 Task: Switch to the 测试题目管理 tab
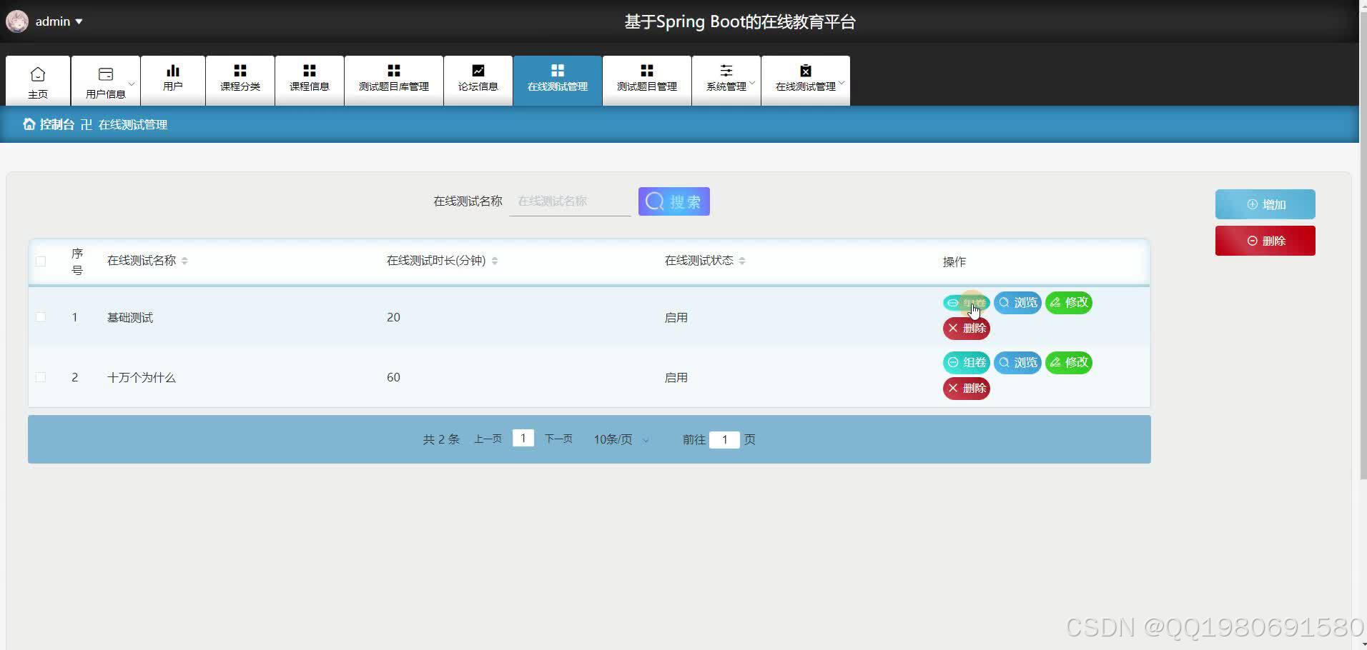646,80
